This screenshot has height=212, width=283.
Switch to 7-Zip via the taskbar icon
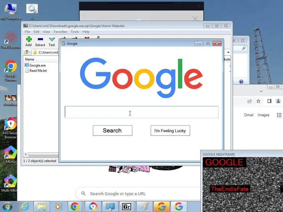click(126, 206)
